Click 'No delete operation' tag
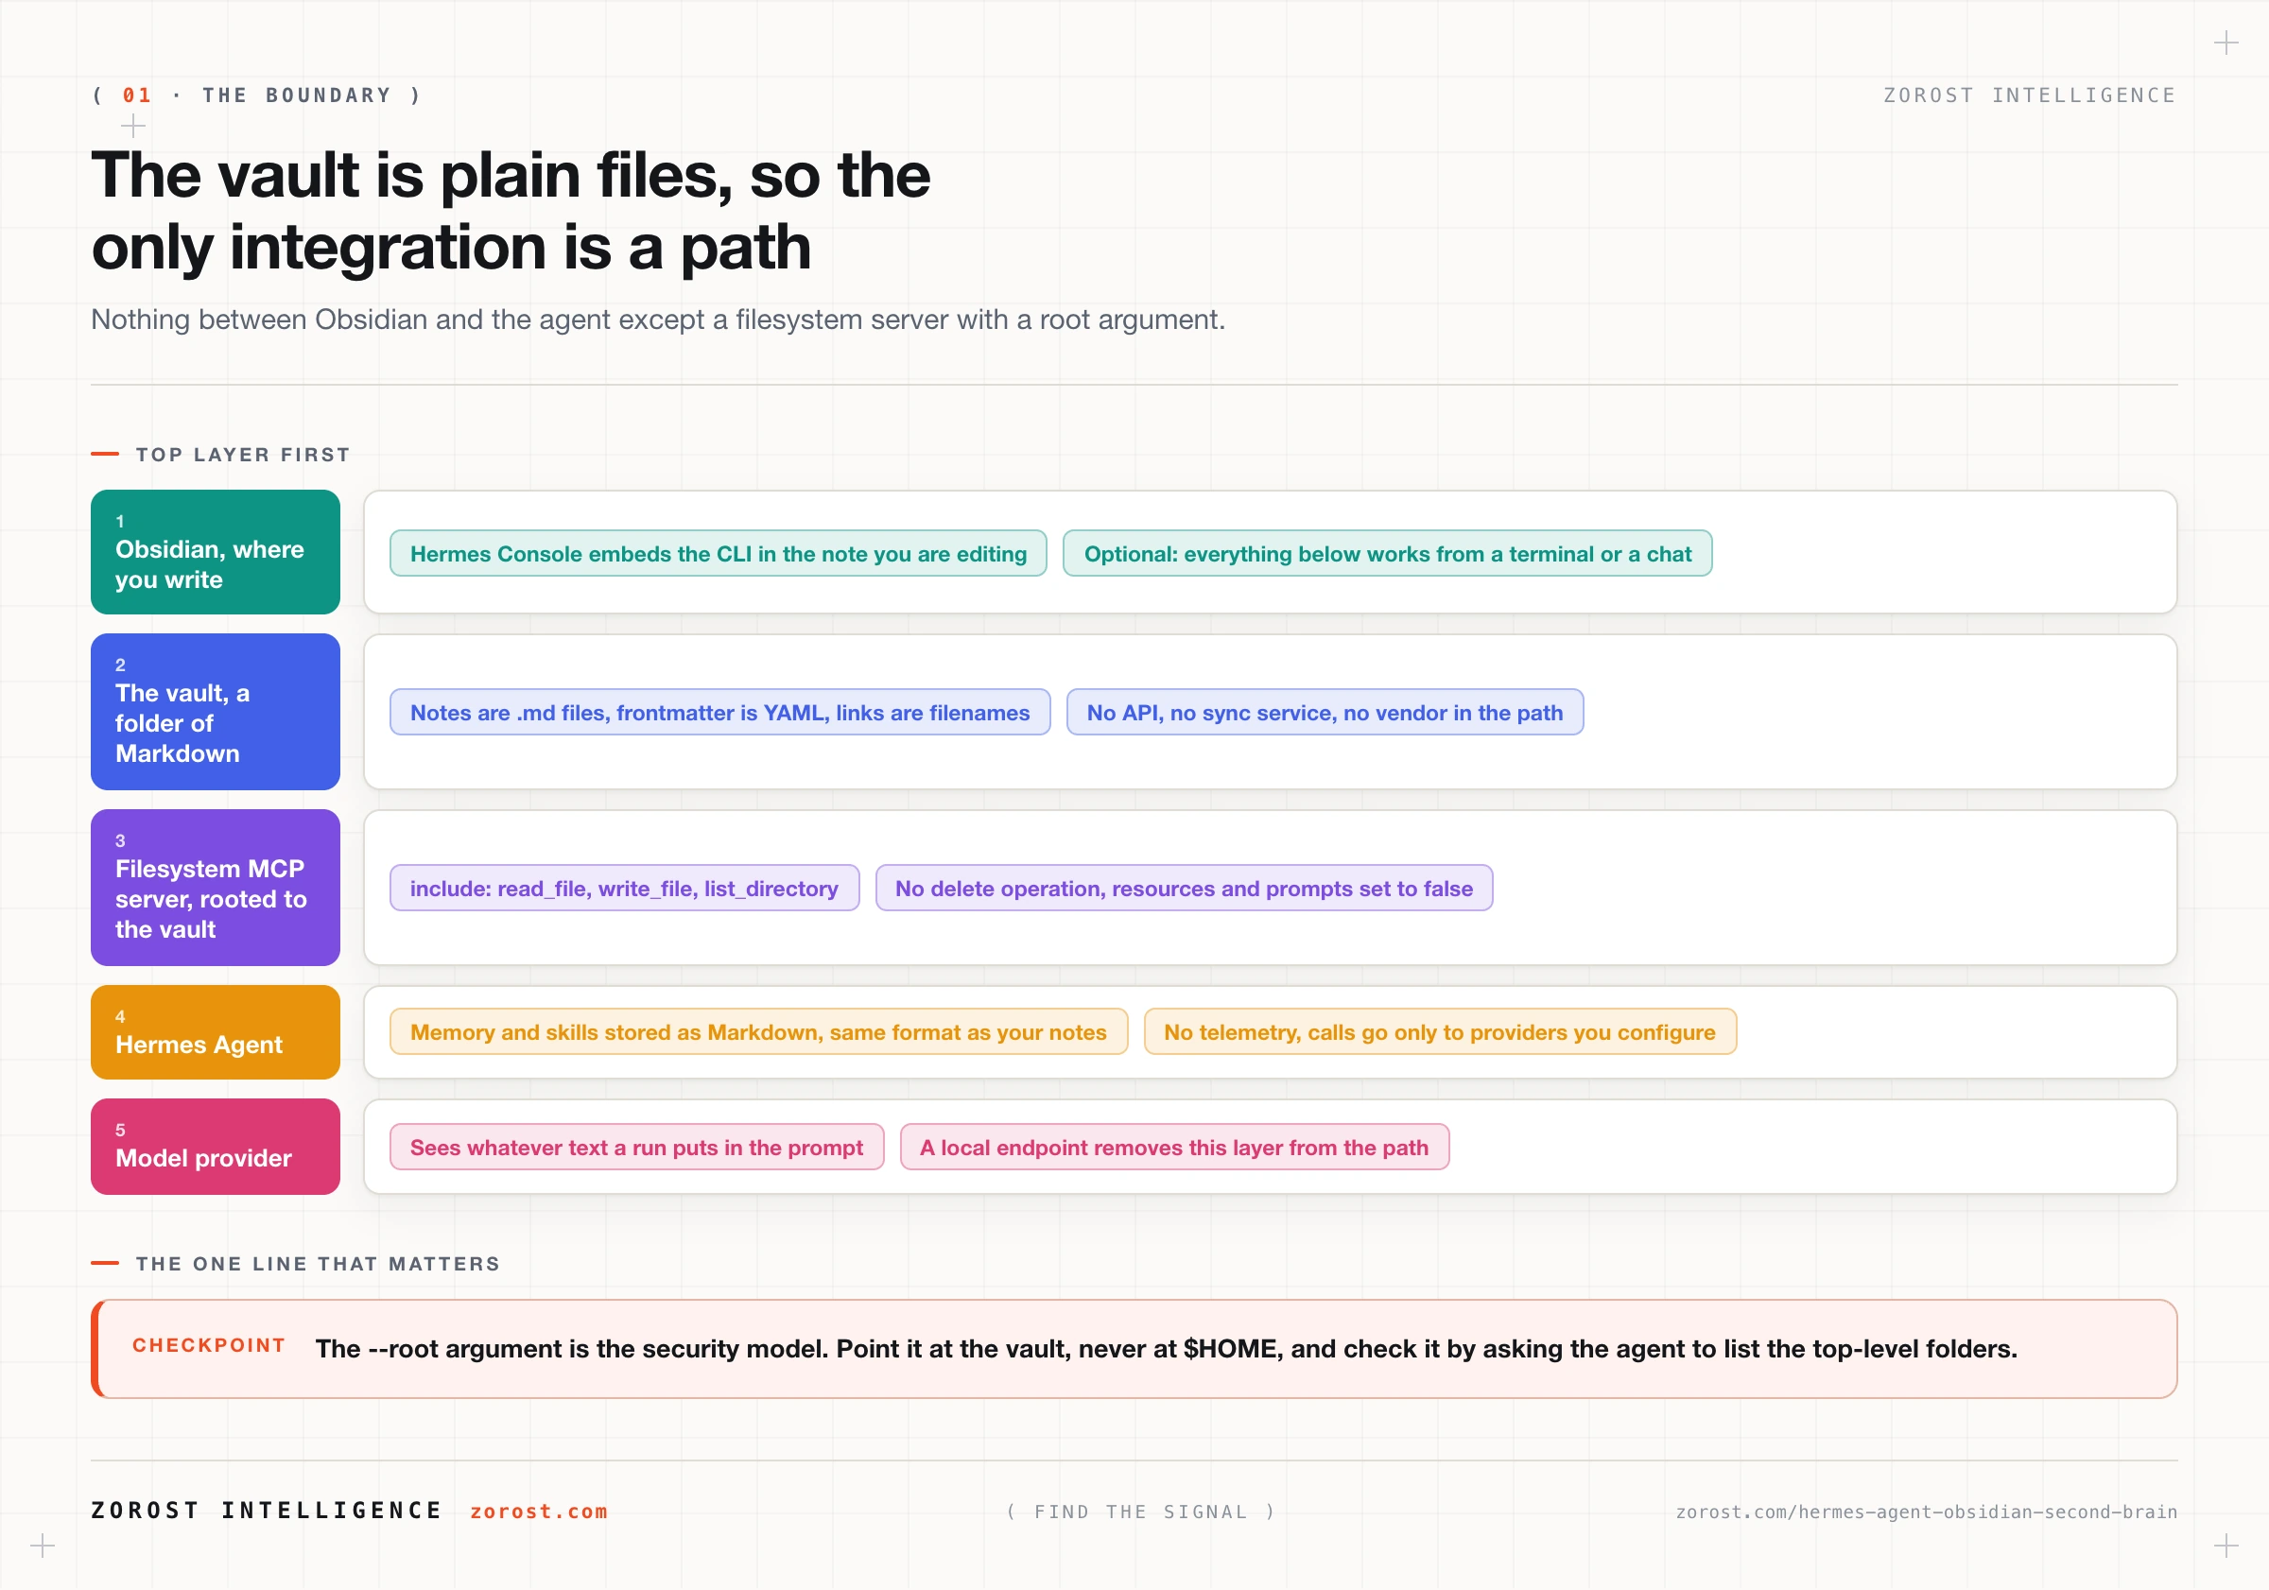The image size is (2269, 1590). tap(1184, 889)
